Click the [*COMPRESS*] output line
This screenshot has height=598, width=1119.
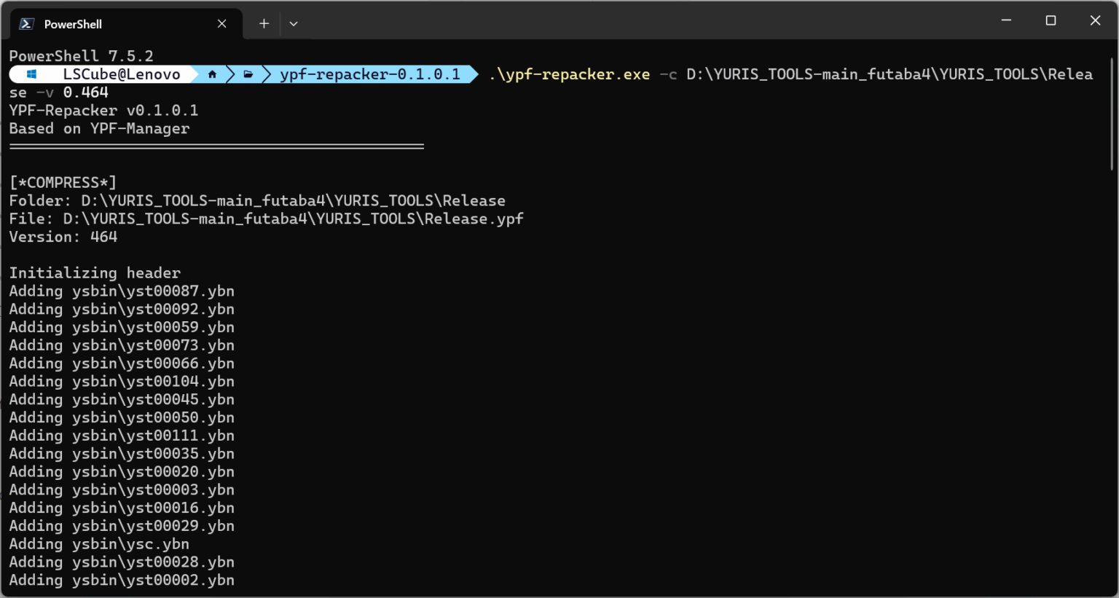tap(63, 183)
